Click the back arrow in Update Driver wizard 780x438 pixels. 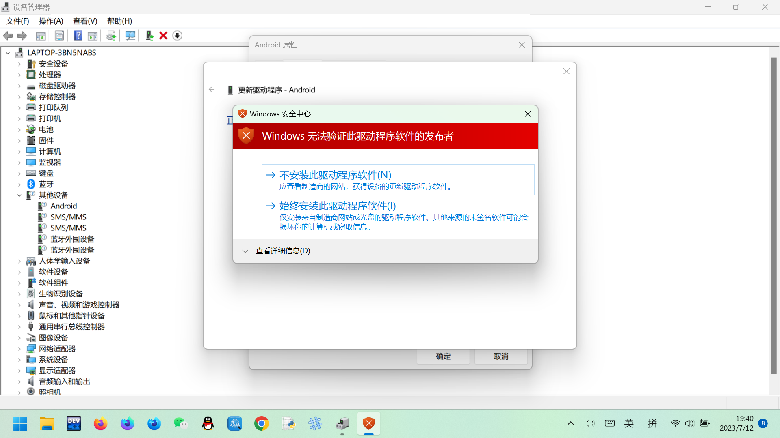tap(212, 90)
